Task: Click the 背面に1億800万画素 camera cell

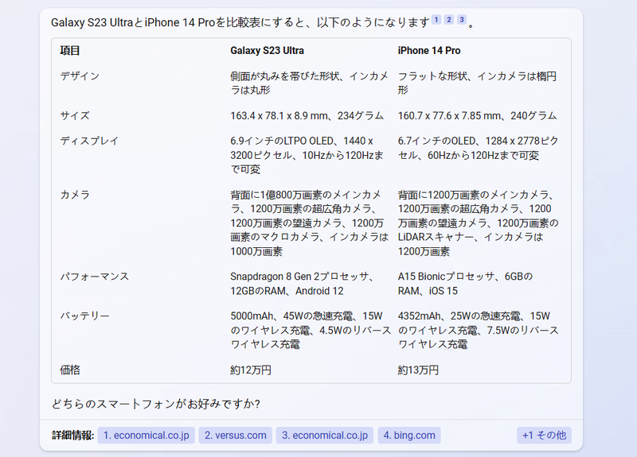Action: pyautogui.click(x=310, y=223)
